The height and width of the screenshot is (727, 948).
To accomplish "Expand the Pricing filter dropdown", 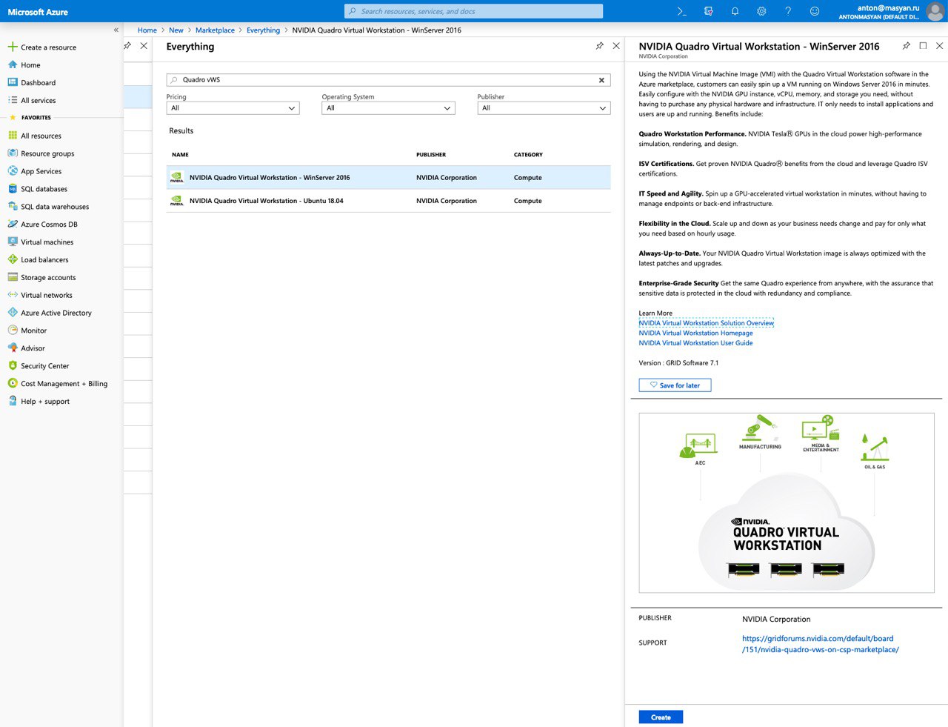I will pos(233,108).
